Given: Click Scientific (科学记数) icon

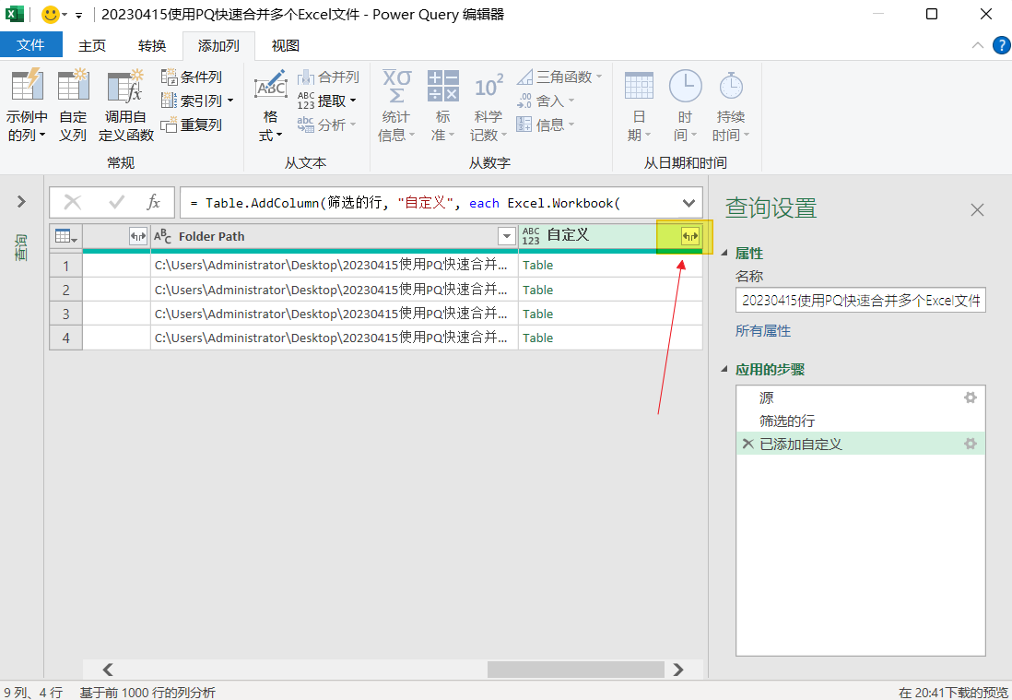Looking at the screenshot, I should point(488,85).
